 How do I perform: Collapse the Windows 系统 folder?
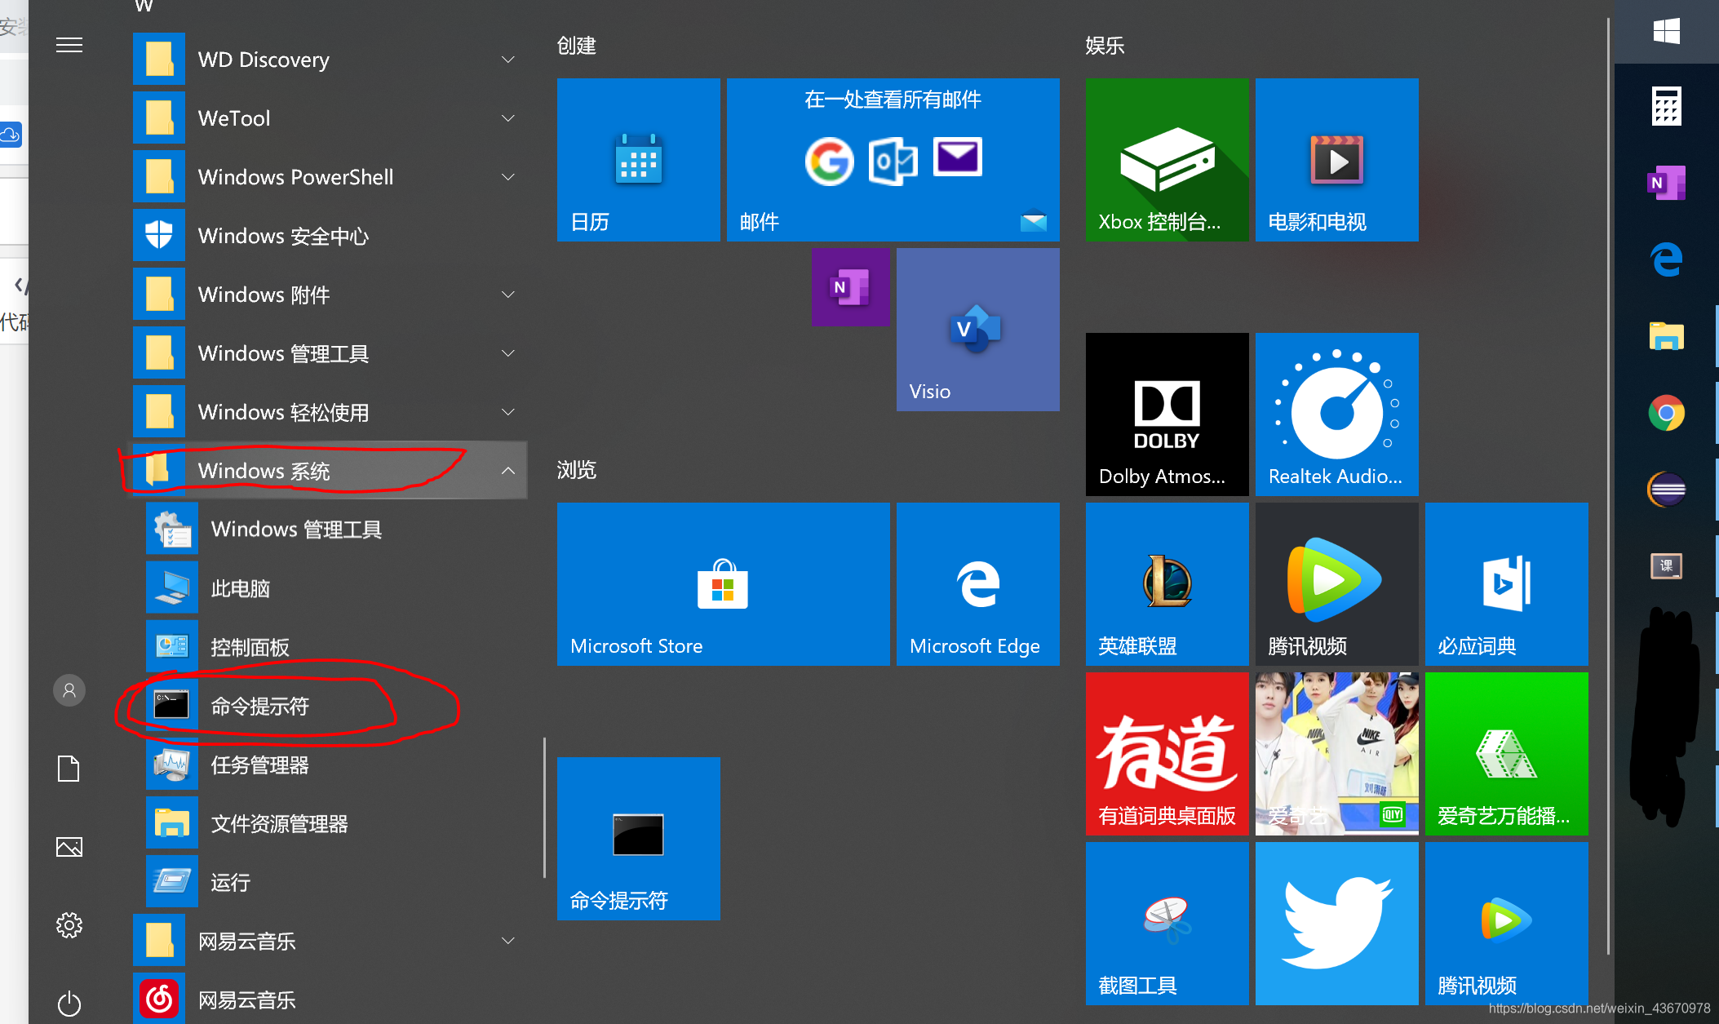click(x=507, y=471)
